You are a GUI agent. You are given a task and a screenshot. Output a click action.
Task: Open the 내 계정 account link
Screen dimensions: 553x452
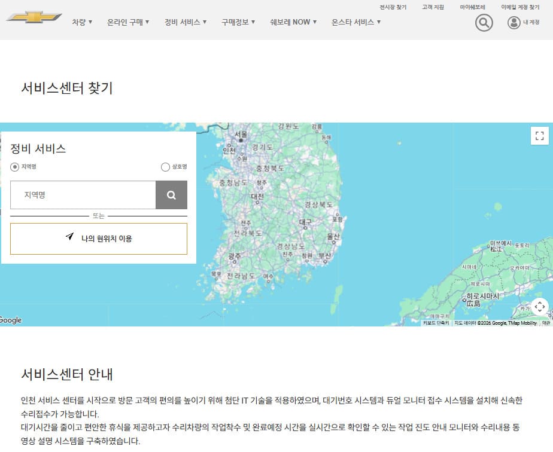[x=531, y=22]
